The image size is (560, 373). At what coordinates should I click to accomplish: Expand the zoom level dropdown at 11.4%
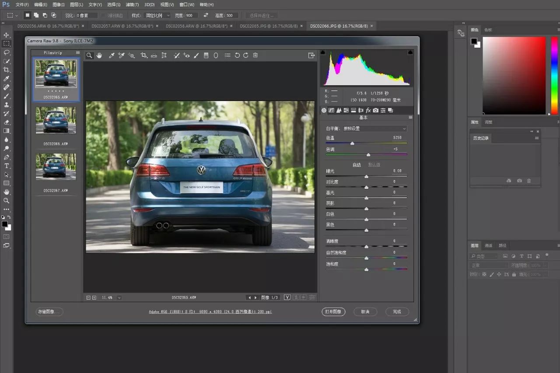[119, 298]
